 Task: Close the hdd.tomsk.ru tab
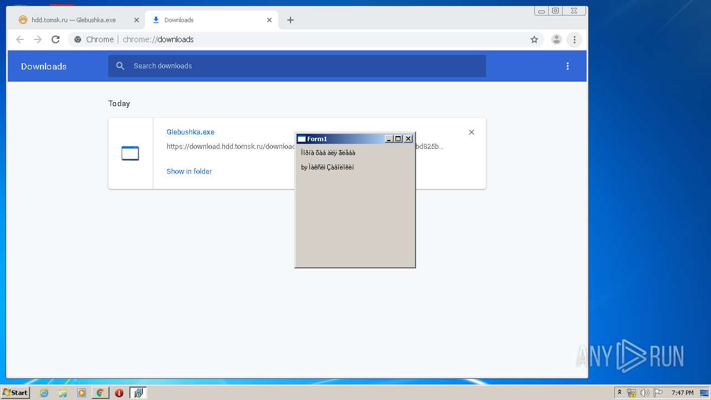137,20
